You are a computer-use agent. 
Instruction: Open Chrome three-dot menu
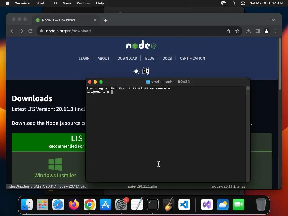click(x=276, y=31)
